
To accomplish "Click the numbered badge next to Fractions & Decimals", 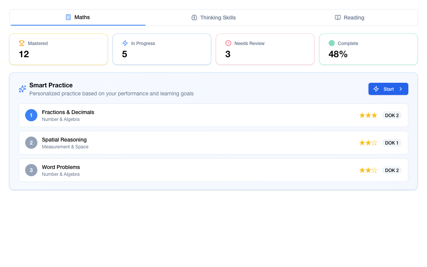I will [x=31, y=115].
